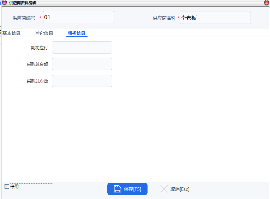
Task: Click the 供应商名称 field containing 李老板
Action: pyautogui.click(x=215, y=18)
